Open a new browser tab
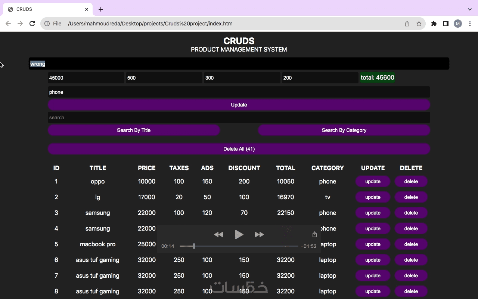The height and width of the screenshot is (299, 478). click(101, 9)
